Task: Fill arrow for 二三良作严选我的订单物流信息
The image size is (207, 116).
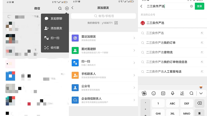Action: (x=202, y=62)
